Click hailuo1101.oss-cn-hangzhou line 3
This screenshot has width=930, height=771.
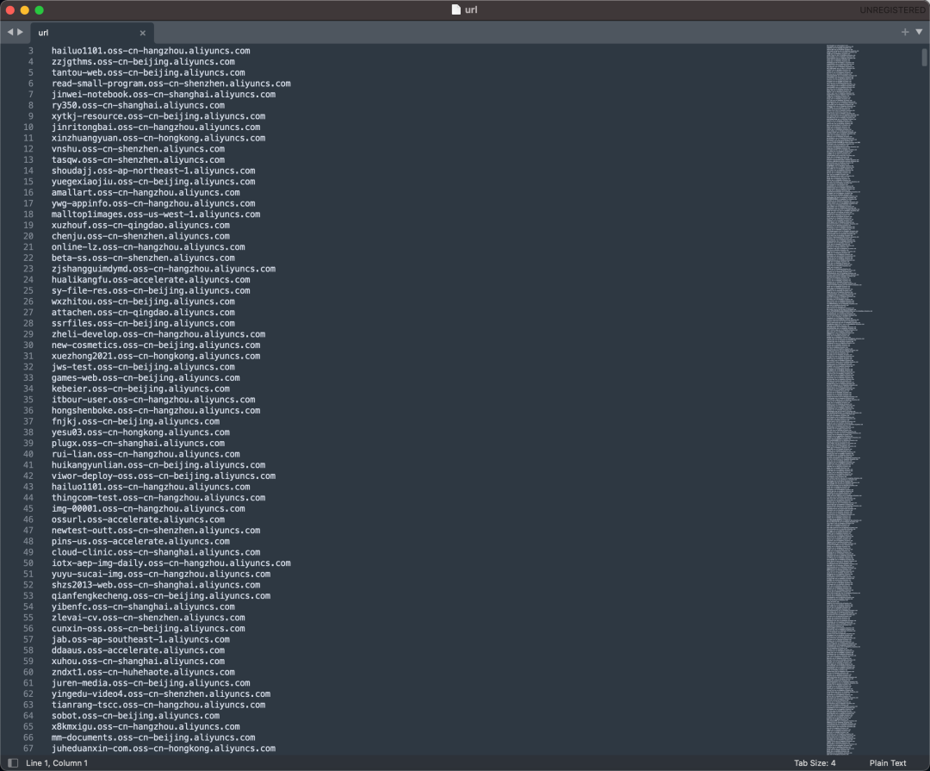click(151, 51)
